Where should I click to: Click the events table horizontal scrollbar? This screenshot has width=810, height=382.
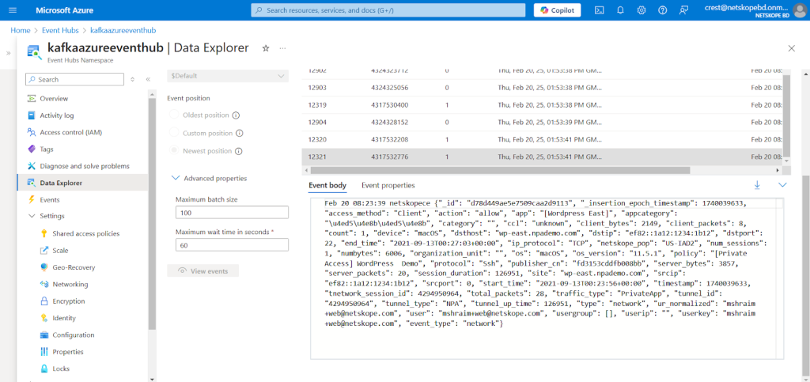[500, 170]
